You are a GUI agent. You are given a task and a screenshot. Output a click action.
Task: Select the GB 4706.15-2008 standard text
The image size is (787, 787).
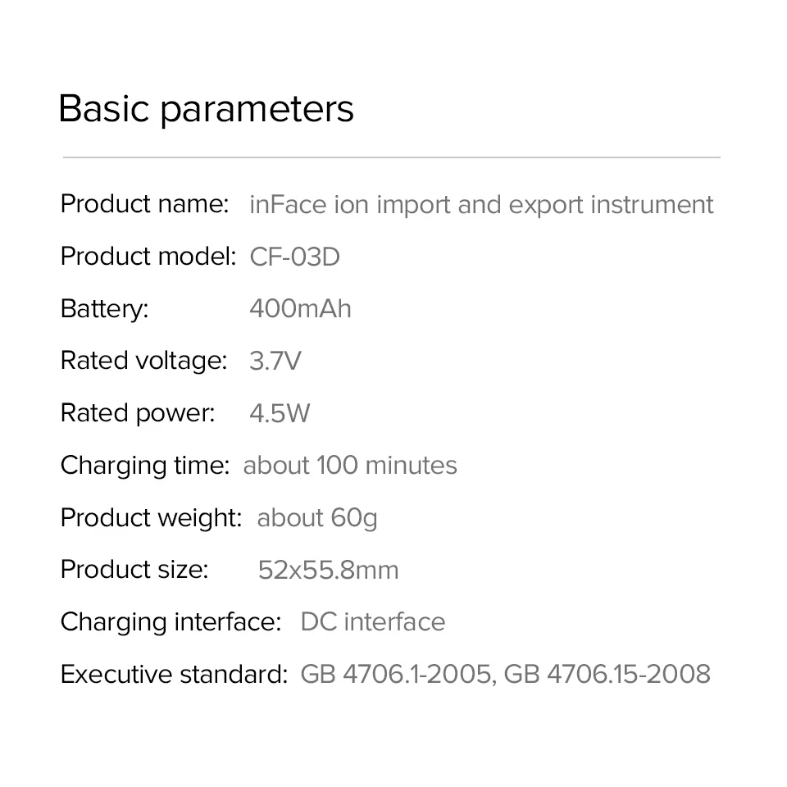tap(607, 674)
